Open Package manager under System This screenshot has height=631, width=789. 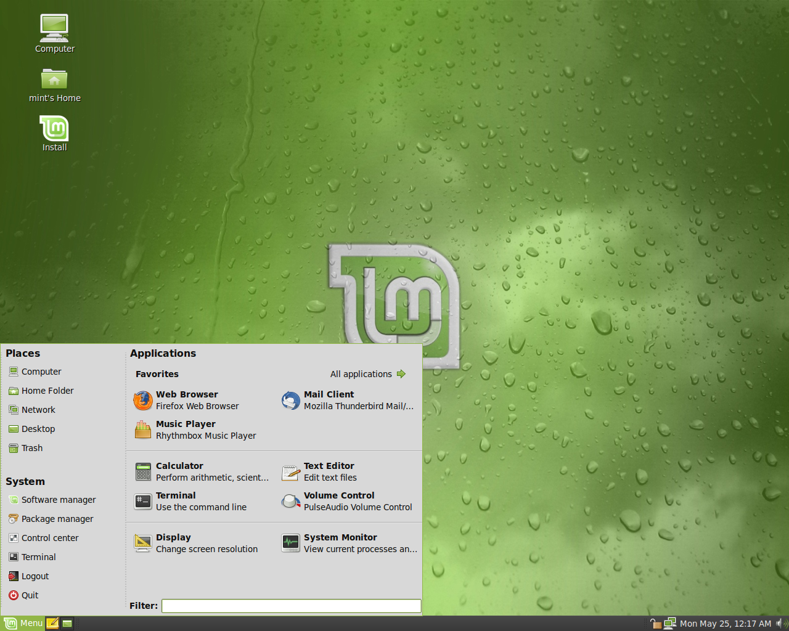tap(51, 519)
